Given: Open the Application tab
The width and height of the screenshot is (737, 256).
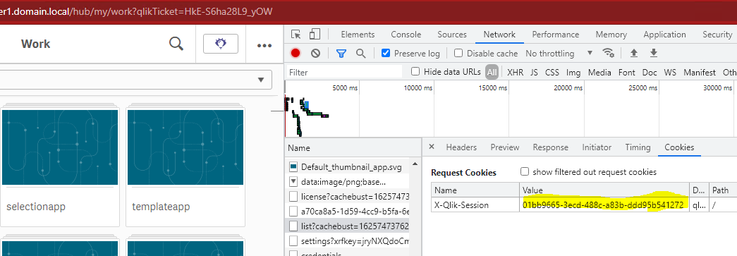Looking at the screenshot, I should coord(664,35).
